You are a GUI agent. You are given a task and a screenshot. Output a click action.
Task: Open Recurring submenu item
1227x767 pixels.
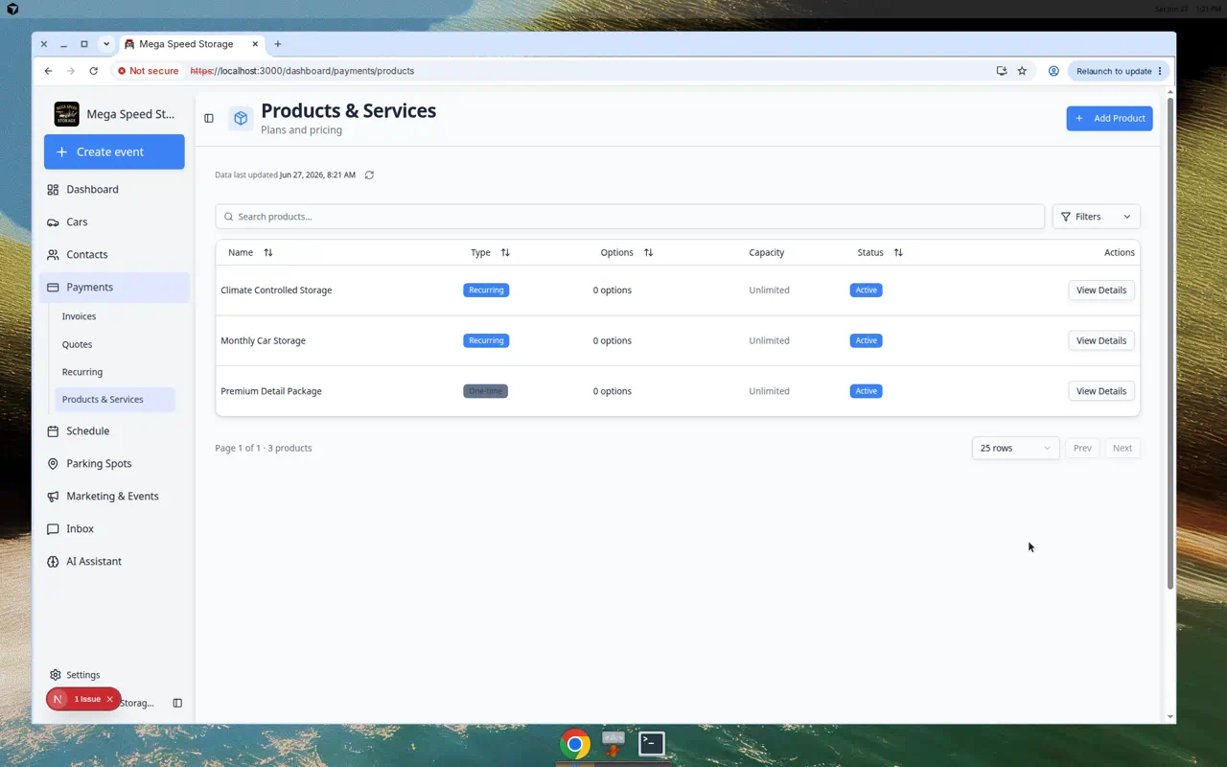click(x=114, y=372)
